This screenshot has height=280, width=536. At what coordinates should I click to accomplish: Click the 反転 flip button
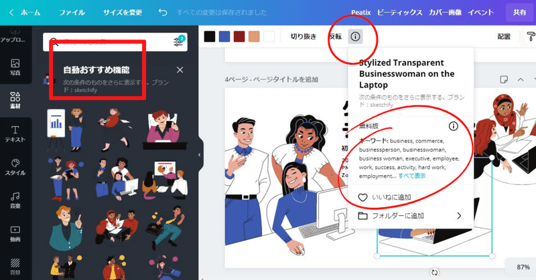tap(336, 37)
